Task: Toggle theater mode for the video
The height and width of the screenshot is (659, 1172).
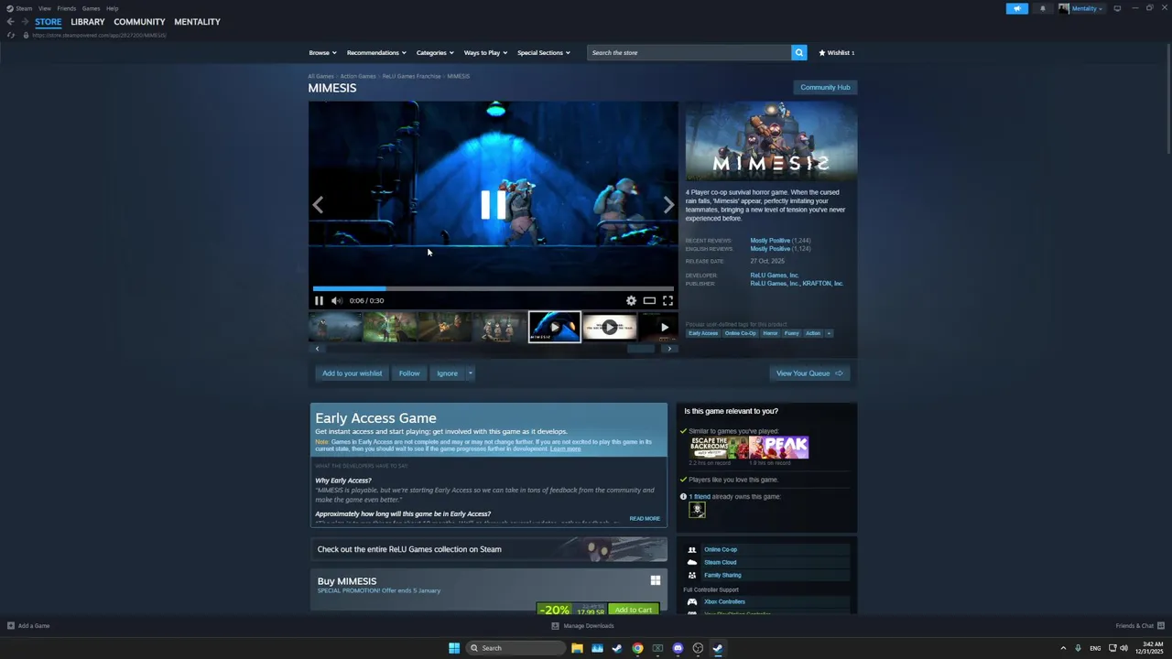Action: coord(649,300)
